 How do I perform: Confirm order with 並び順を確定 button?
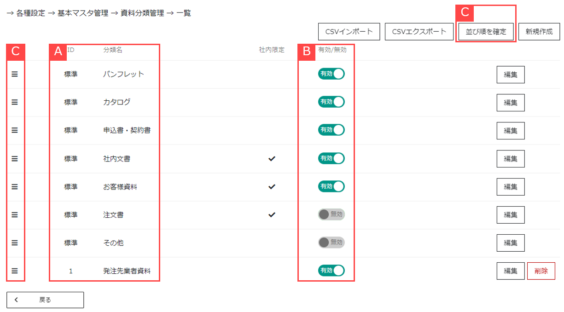pyautogui.click(x=486, y=32)
